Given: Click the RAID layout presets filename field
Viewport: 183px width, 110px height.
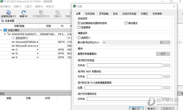Looking at the screenshot, I should (124, 77).
